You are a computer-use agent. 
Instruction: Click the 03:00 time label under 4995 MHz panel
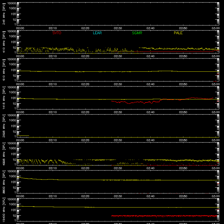click(x=216, y=168)
